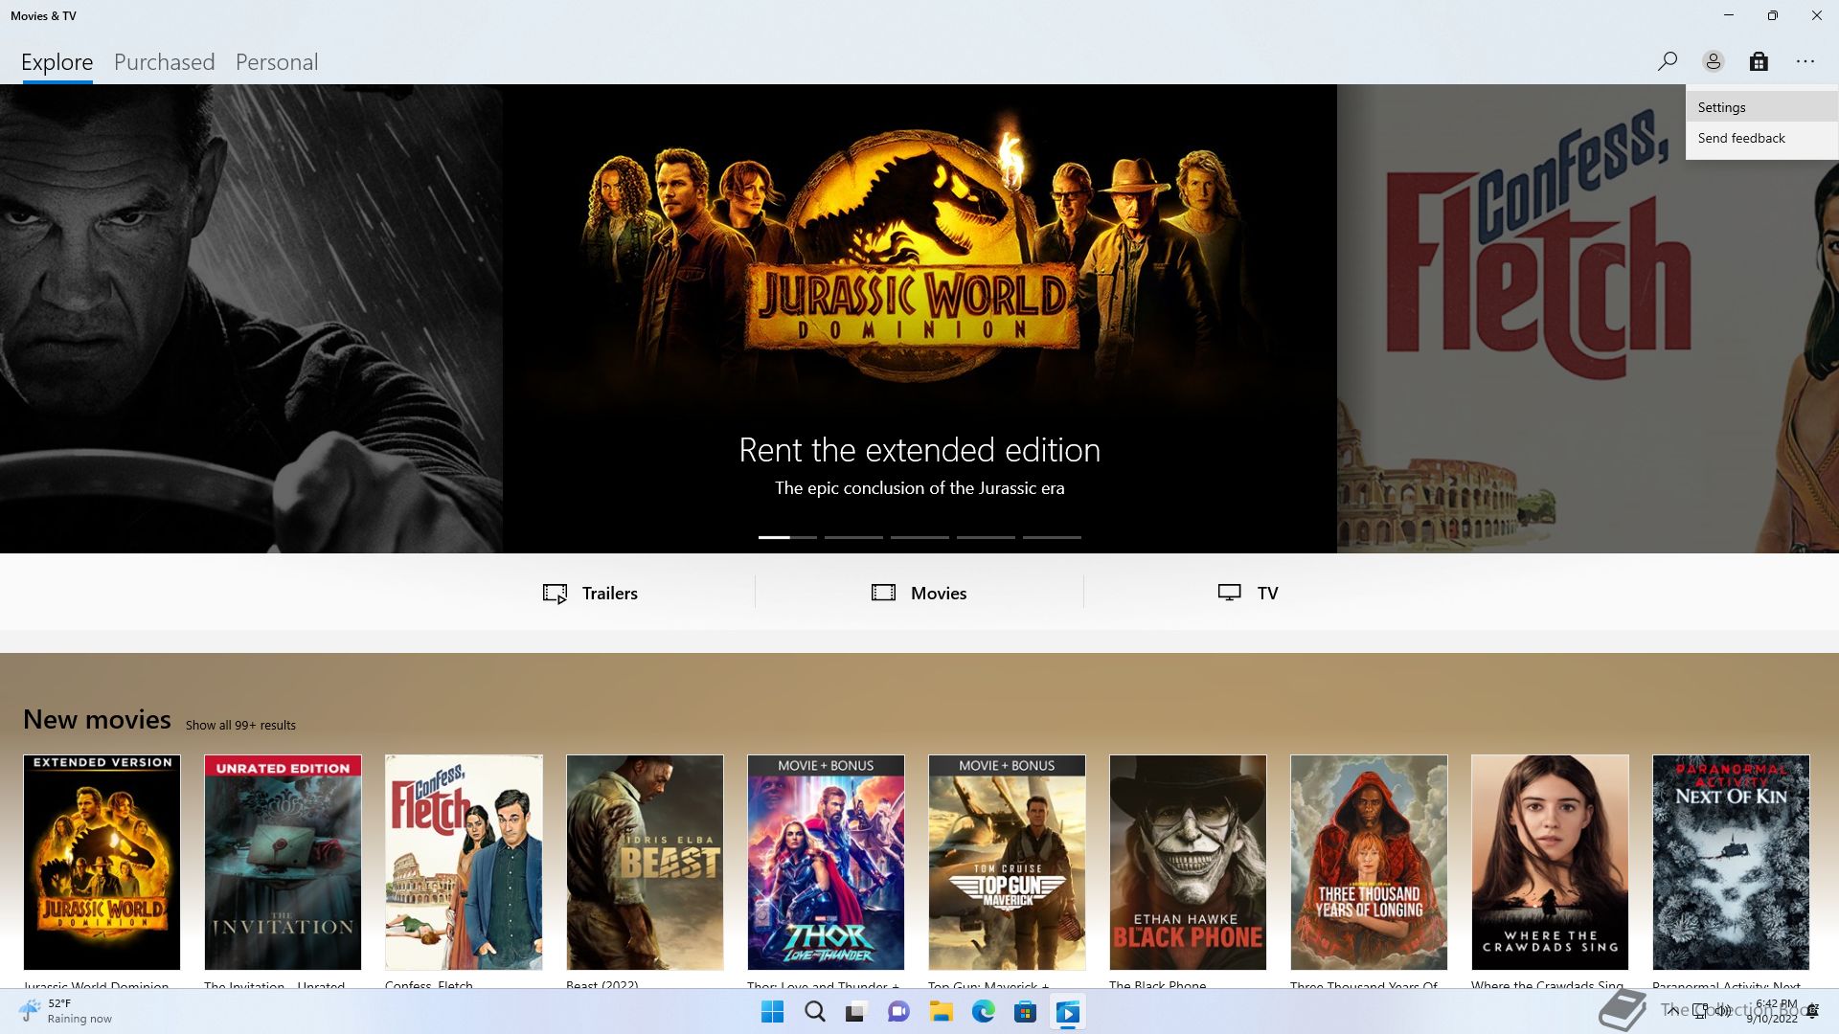The height and width of the screenshot is (1034, 1839).
Task: Select the Confess, Fletch banner on right
Action: click(x=1588, y=319)
